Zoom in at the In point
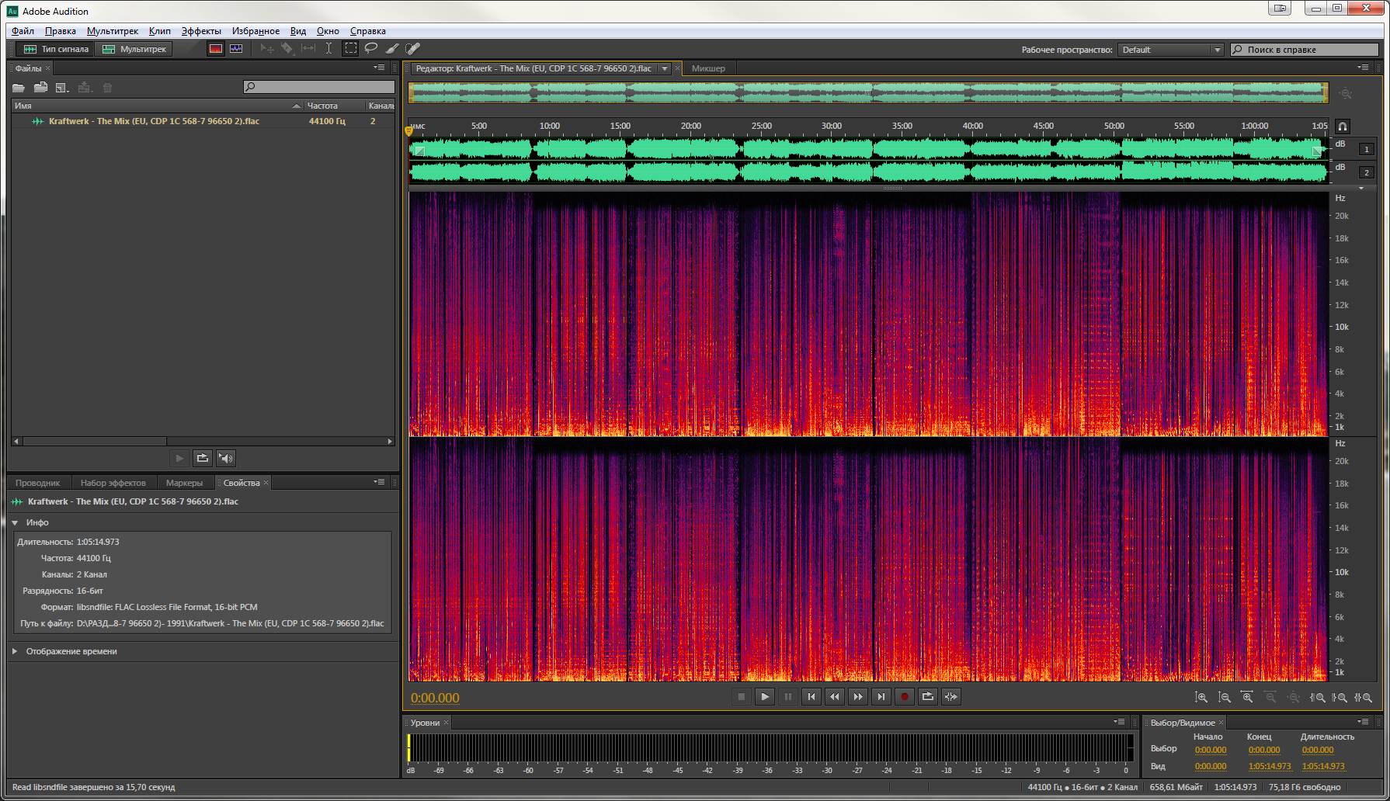 (x=1317, y=698)
